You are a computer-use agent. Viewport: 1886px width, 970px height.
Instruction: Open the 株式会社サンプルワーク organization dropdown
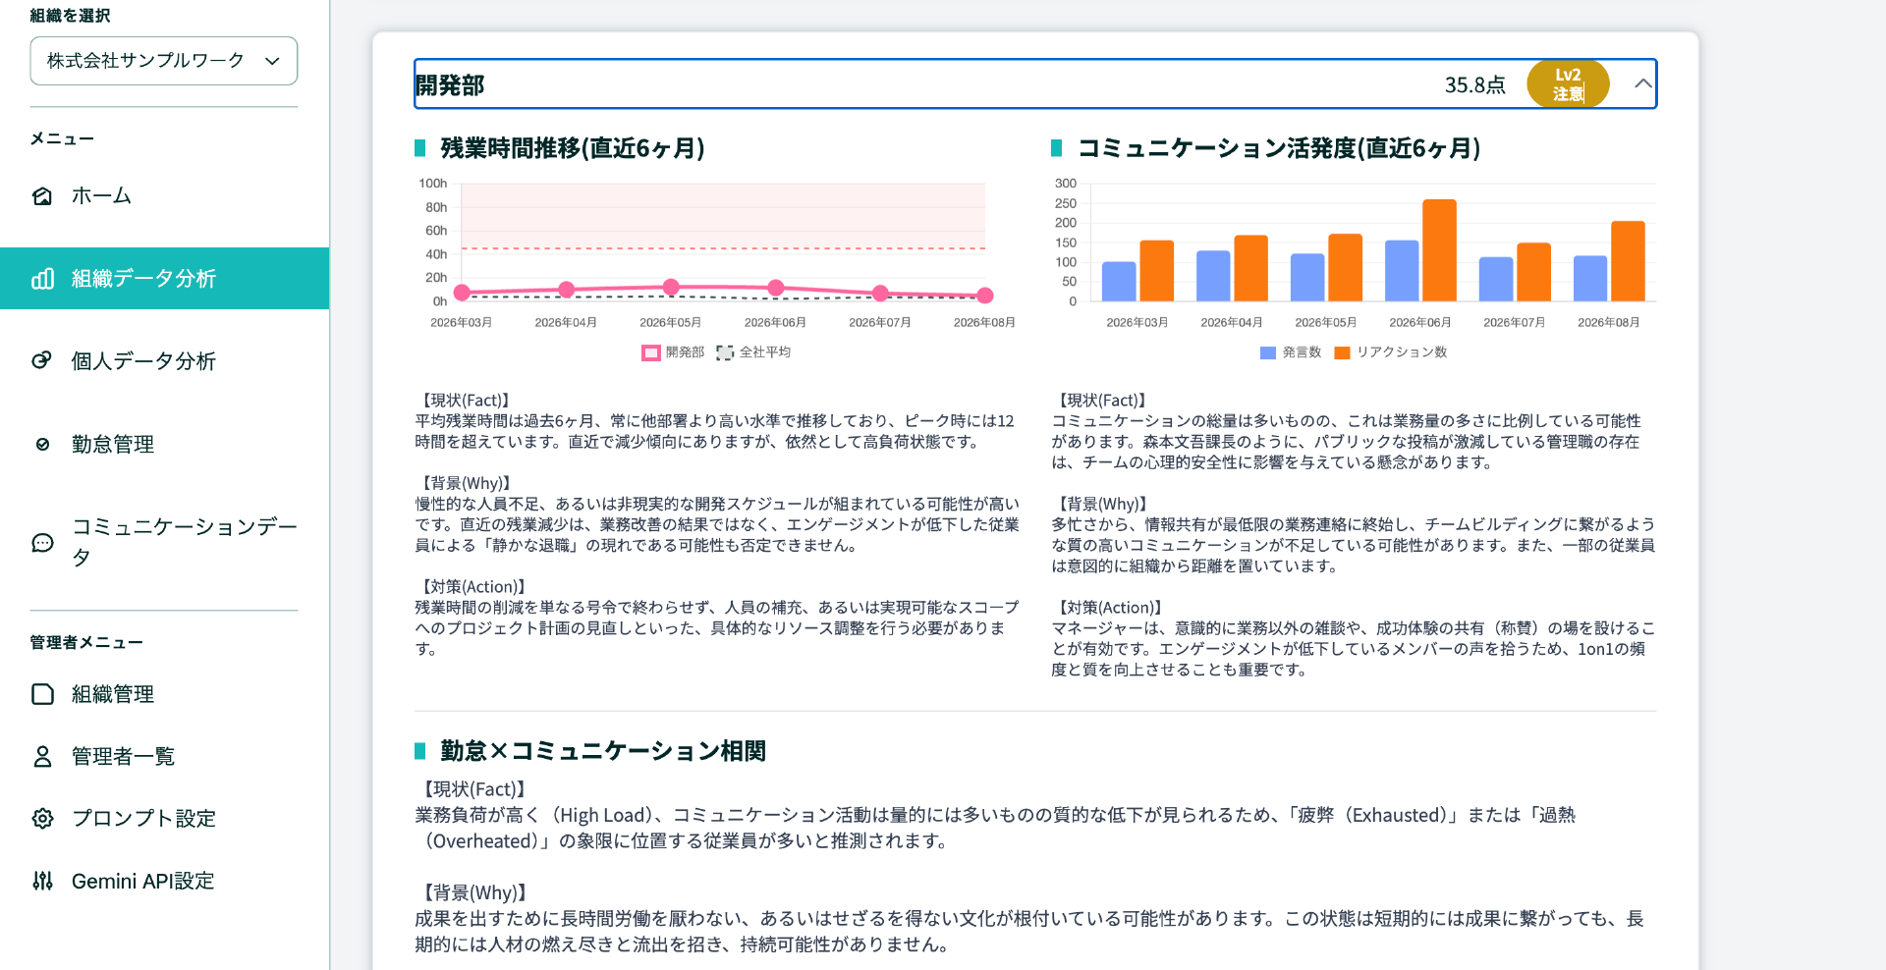[164, 61]
